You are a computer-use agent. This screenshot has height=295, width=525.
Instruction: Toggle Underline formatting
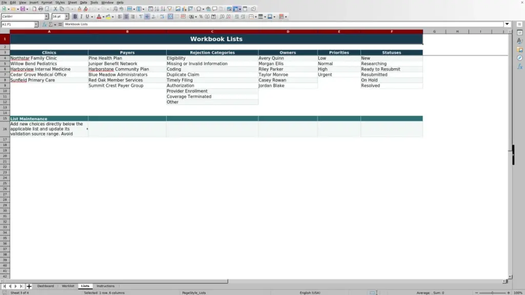87,17
